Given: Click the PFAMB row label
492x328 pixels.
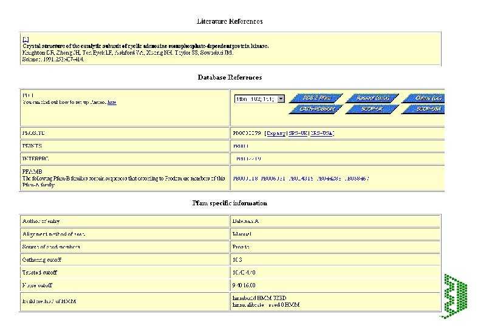Looking at the screenshot, I should [x=32, y=172].
